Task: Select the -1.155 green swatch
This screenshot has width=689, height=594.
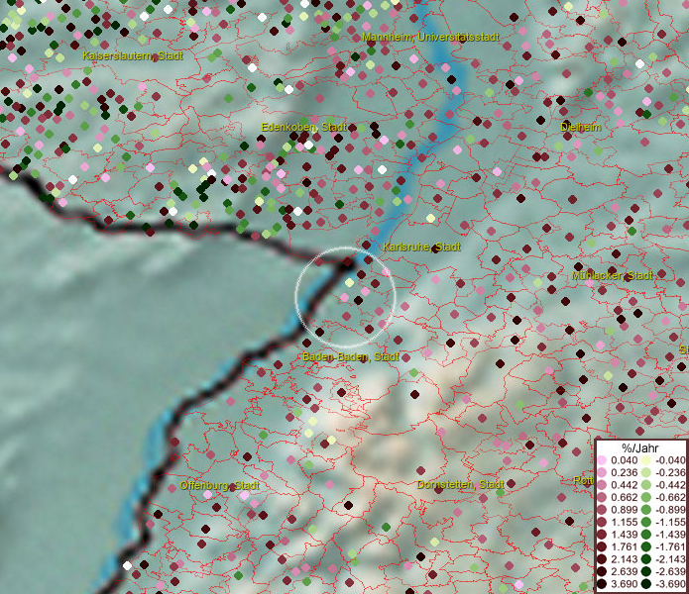Action: (646, 522)
